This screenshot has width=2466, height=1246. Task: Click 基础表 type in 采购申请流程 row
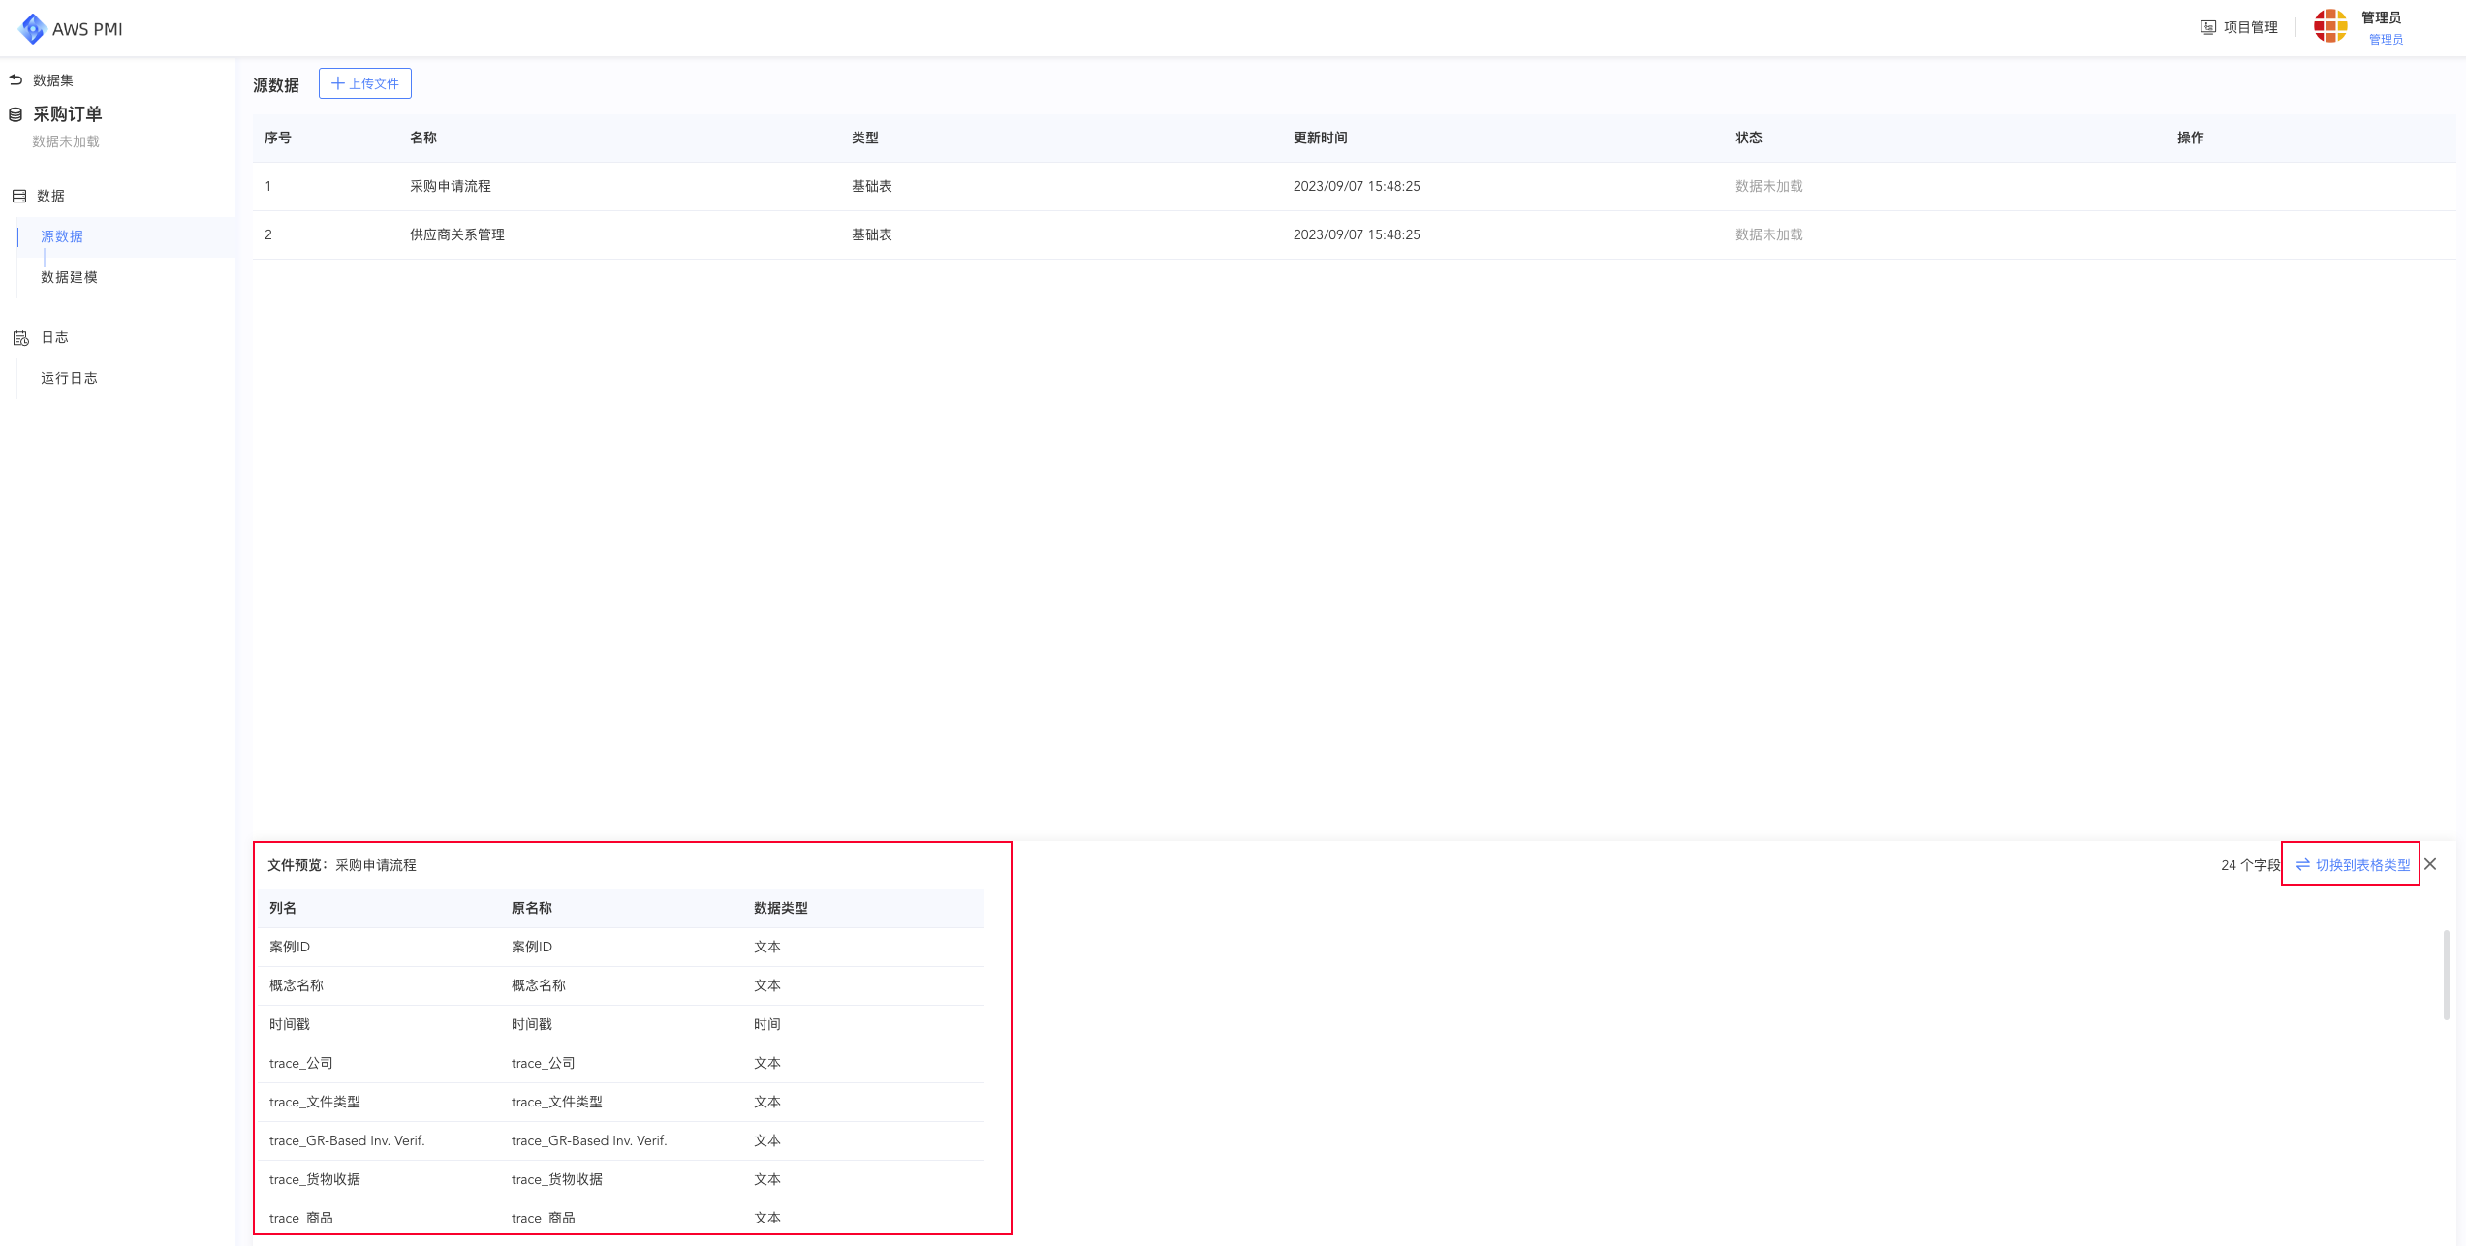click(872, 186)
